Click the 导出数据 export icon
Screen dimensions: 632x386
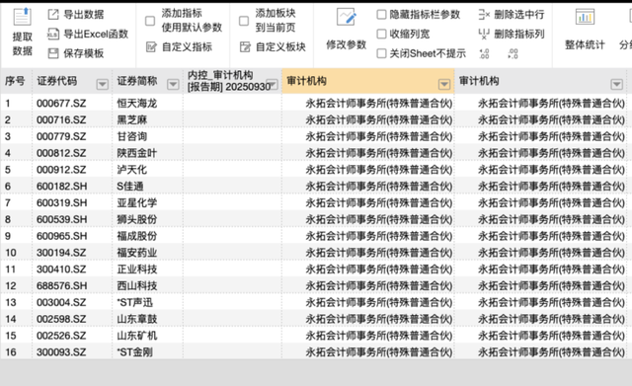tap(53, 15)
